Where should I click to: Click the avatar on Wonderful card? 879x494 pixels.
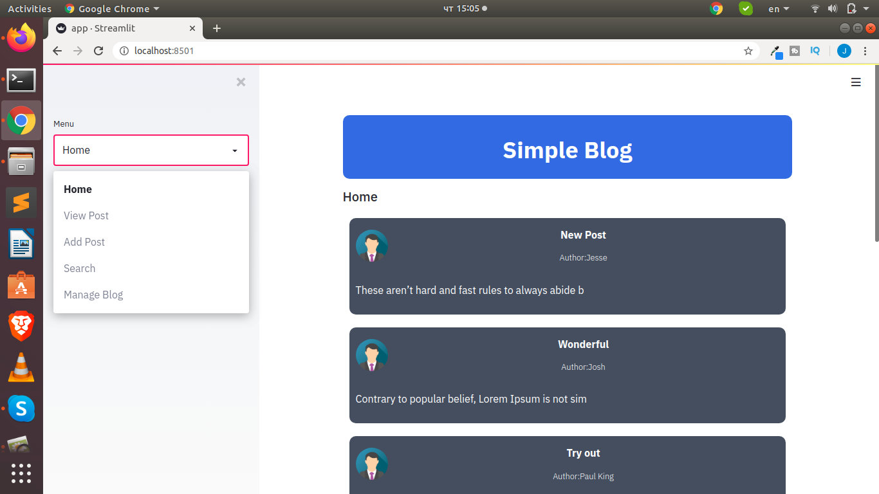[x=372, y=355]
